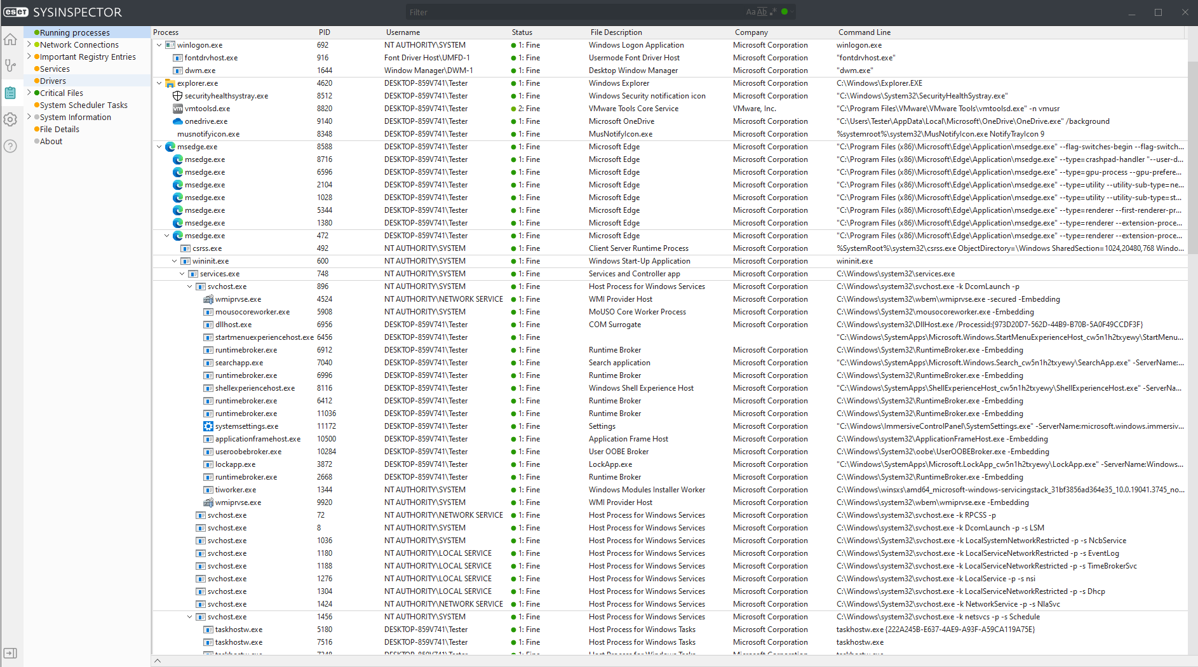This screenshot has height=667, width=1198.
Task: Click the fontdrvhost.exe process icon
Action: (x=178, y=58)
